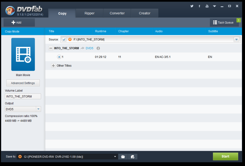Image resolution: width=245 pixels, height=166 pixels.
Task: Click the subtitle EN cell
Action: point(210,57)
